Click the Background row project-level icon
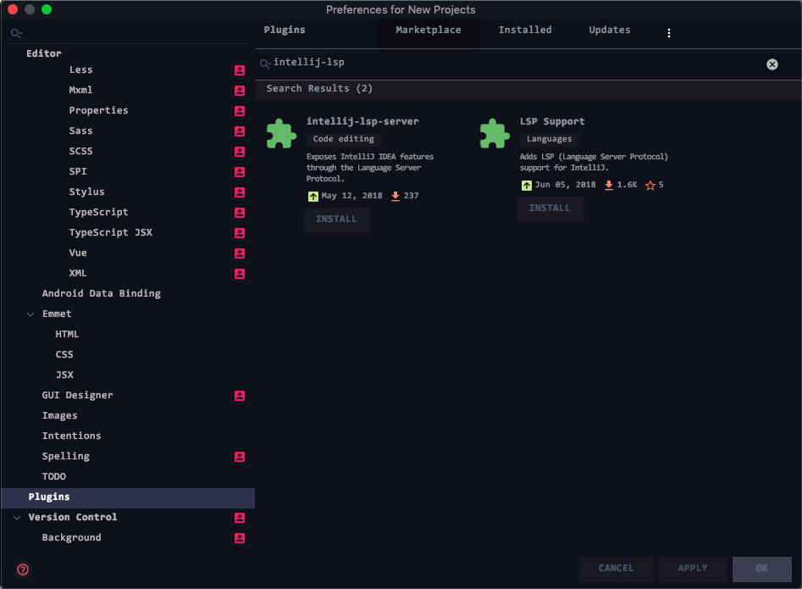The image size is (802, 589). coord(240,538)
